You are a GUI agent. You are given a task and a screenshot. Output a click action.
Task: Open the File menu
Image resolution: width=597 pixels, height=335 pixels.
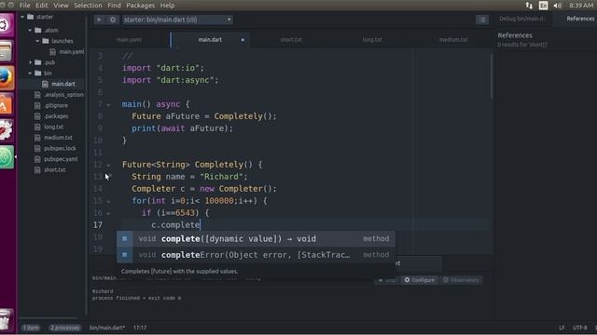[x=25, y=6]
